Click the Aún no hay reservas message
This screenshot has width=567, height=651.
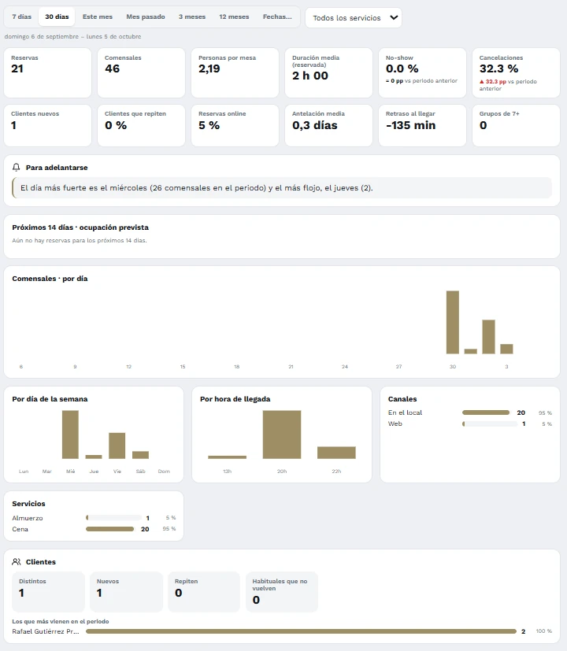point(80,240)
